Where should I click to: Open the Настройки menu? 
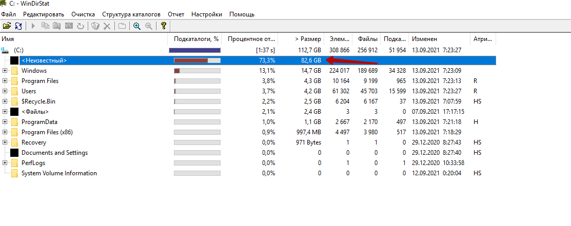[x=207, y=14]
